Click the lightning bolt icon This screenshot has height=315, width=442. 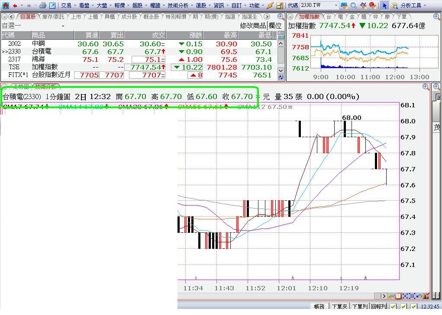[270, 5]
